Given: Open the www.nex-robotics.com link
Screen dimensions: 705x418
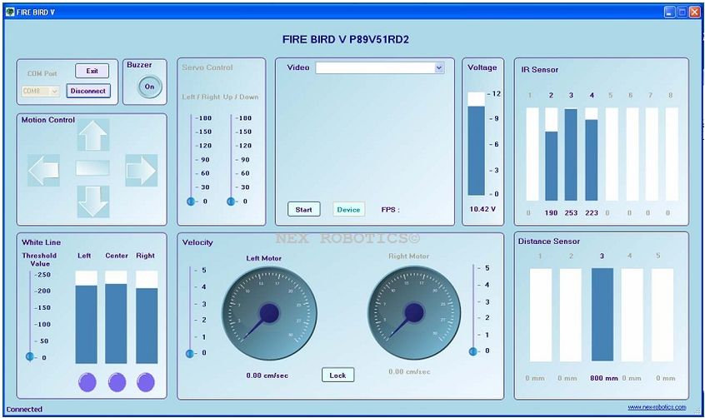Looking at the screenshot, I should pos(657,407).
